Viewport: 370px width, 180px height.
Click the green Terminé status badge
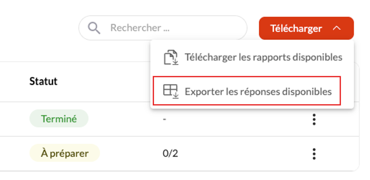59,119
